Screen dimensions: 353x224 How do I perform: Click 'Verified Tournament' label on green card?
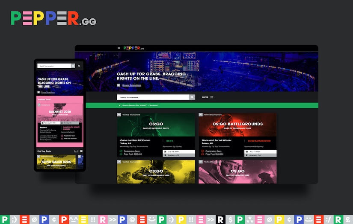pyautogui.click(x=131, y=114)
